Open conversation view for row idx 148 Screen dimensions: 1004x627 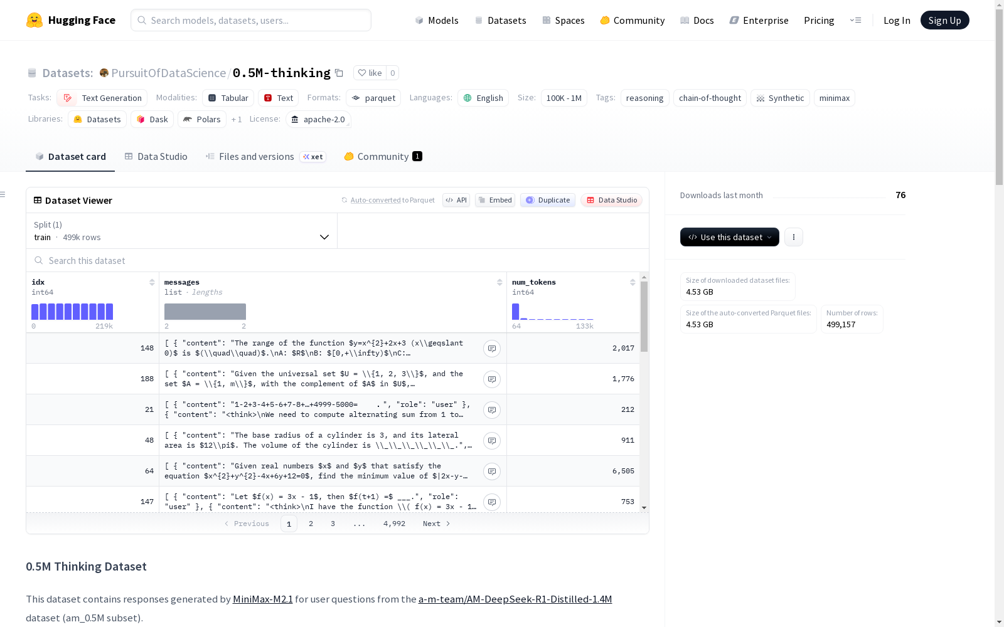point(492,349)
